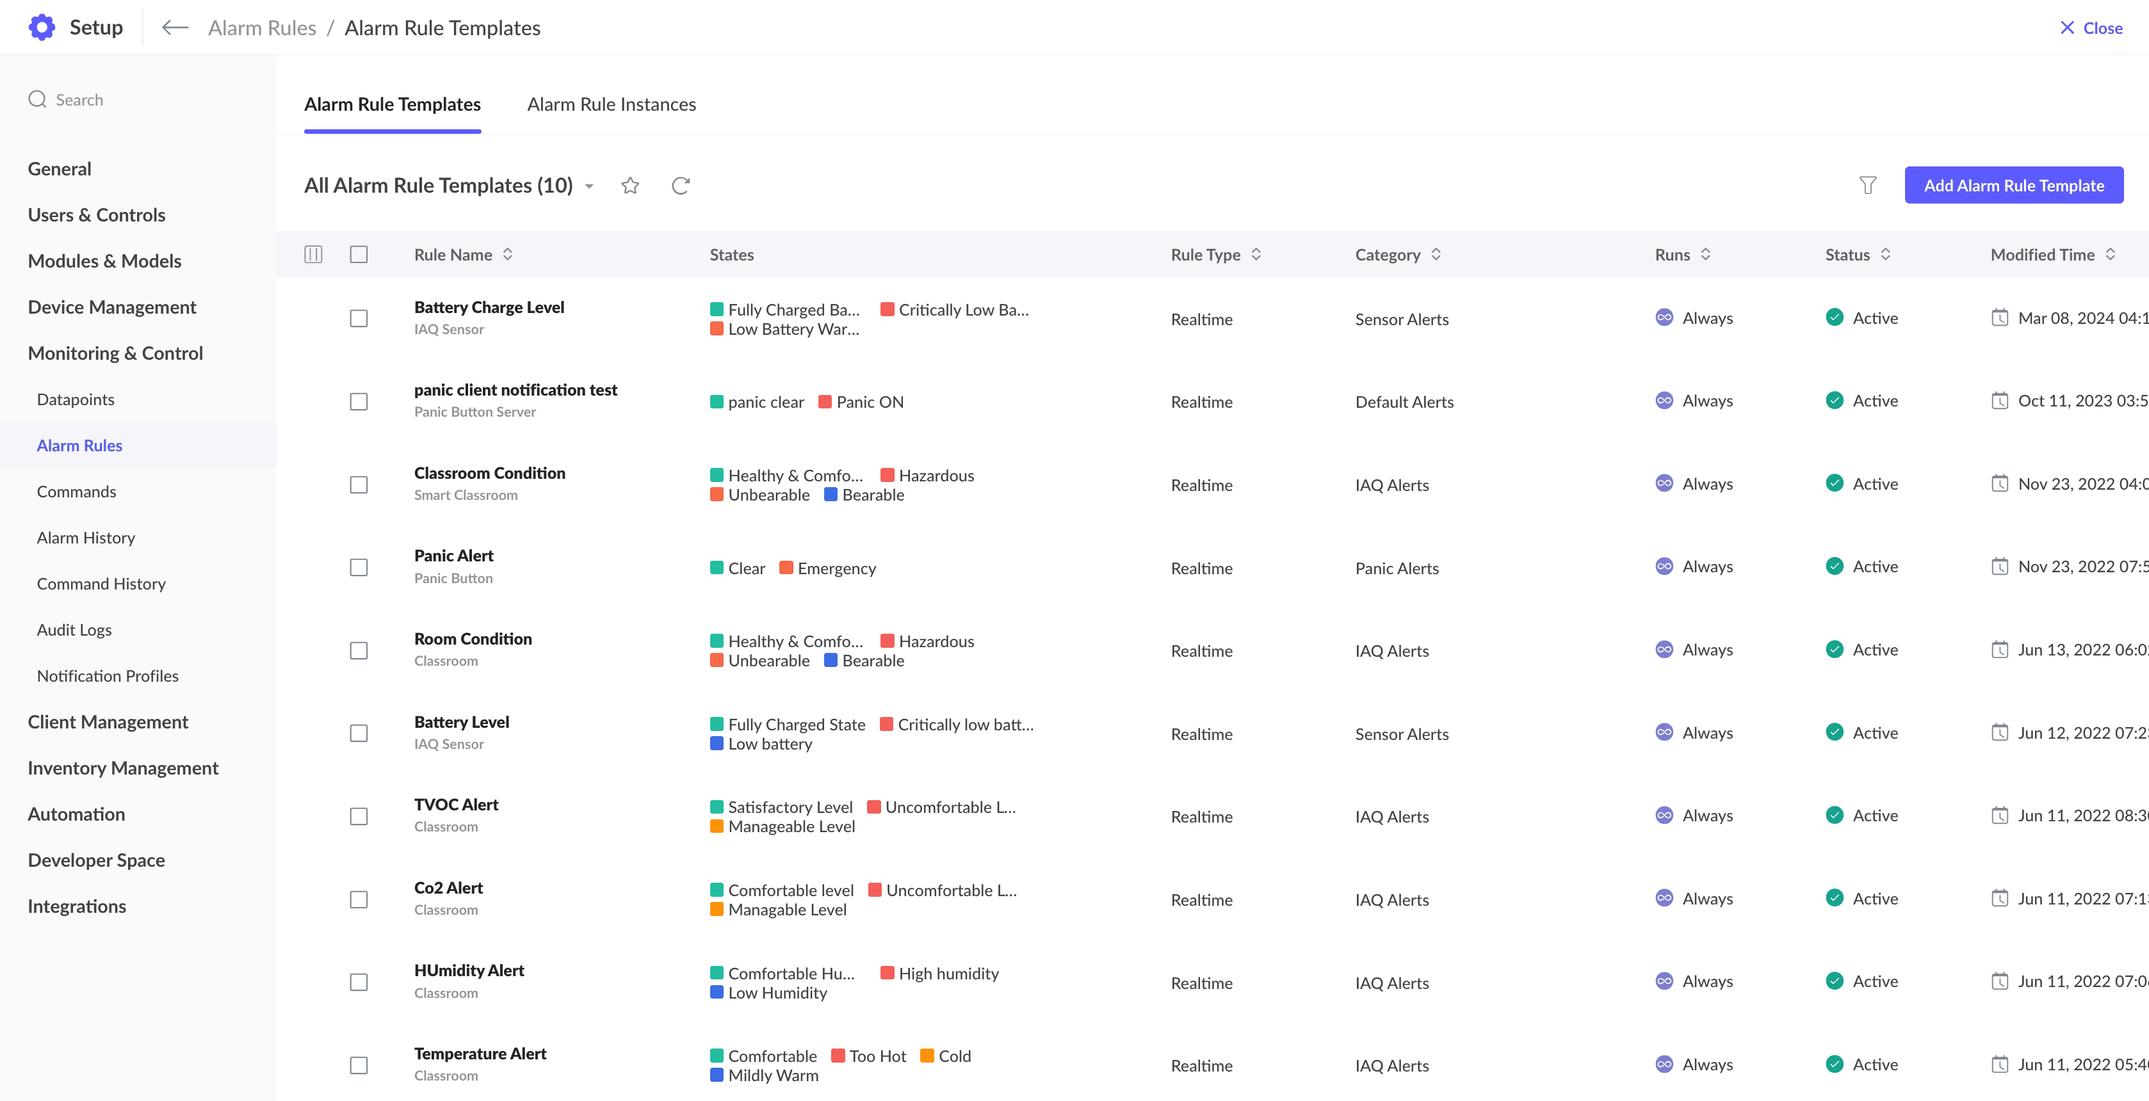Image resolution: width=2149 pixels, height=1101 pixels.
Task: Switch to Alarm Rule Instances tab
Action: 611,104
